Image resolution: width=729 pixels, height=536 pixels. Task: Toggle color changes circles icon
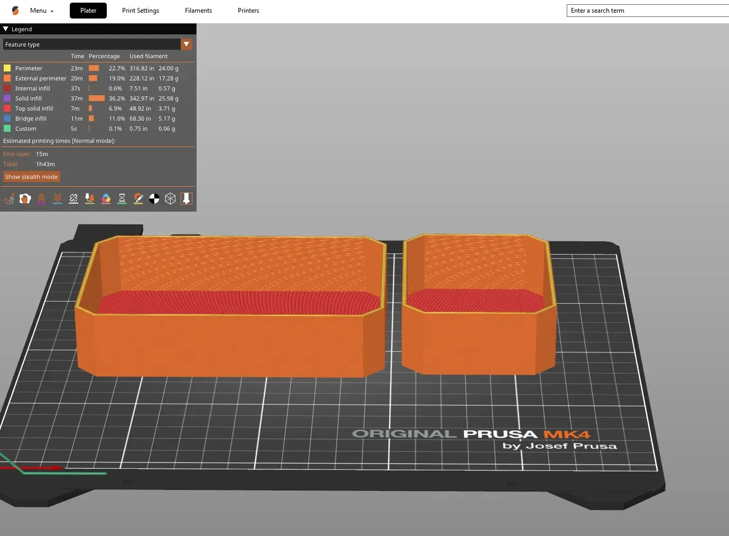[106, 198]
